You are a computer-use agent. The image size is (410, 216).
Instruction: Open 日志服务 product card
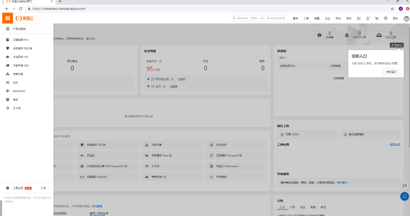click(x=237, y=145)
